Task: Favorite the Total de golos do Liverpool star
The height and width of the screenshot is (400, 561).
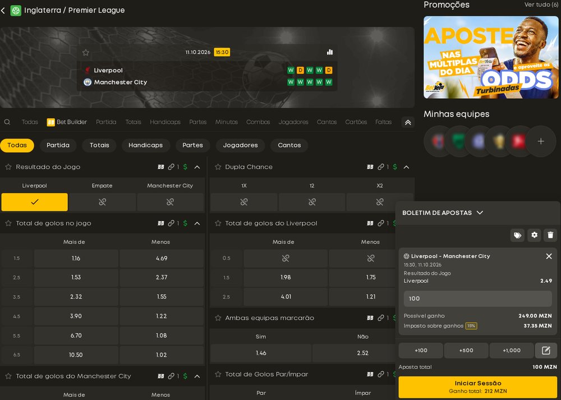Action: coord(218,223)
